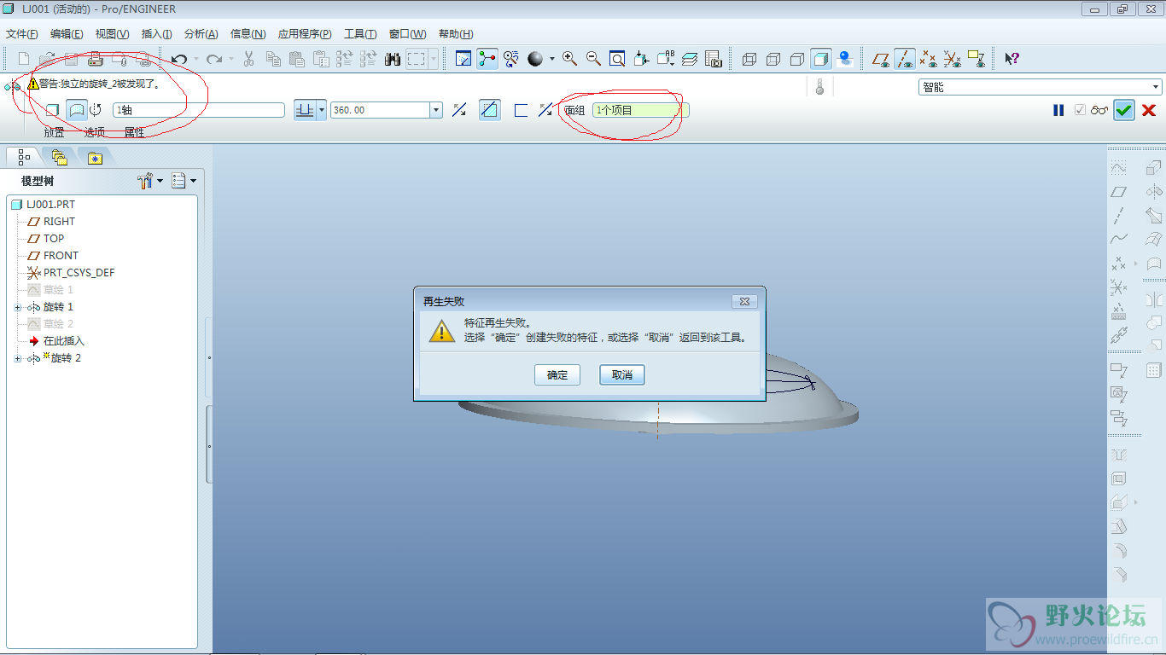Select PRT_CSYS_DEF in model tree
The image size is (1166, 655).
79,273
